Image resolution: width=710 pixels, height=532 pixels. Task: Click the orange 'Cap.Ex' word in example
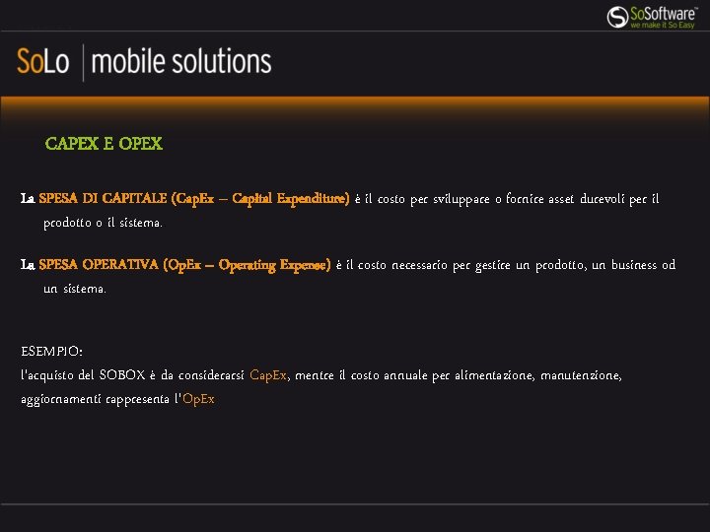tap(268, 375)
